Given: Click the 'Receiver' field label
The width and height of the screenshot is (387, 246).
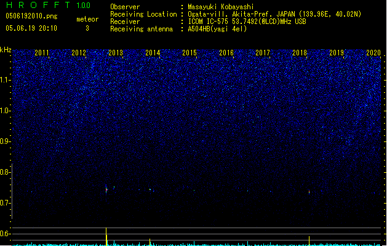Looking at the screenshot, I should pos(125,22).
